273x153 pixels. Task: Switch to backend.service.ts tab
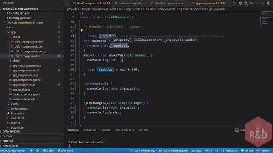click(130, 3)
